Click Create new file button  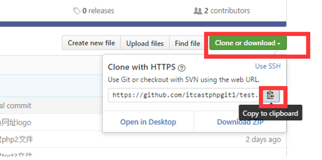coord(91,43)
